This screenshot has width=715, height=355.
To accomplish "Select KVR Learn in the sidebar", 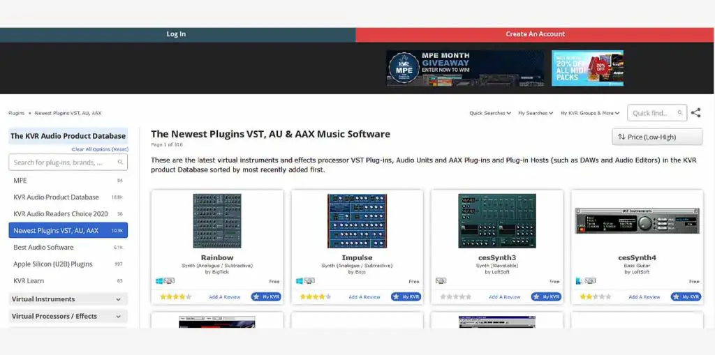I will coord(68,280).
